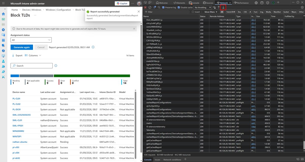Expand the Columns dropdown
Image resolution: width=305 pixels, height=162 pixels.
[33, 55]
